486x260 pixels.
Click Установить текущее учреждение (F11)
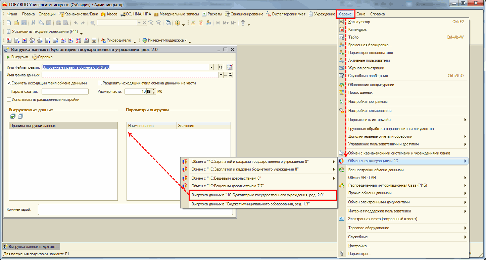point(42,31)
